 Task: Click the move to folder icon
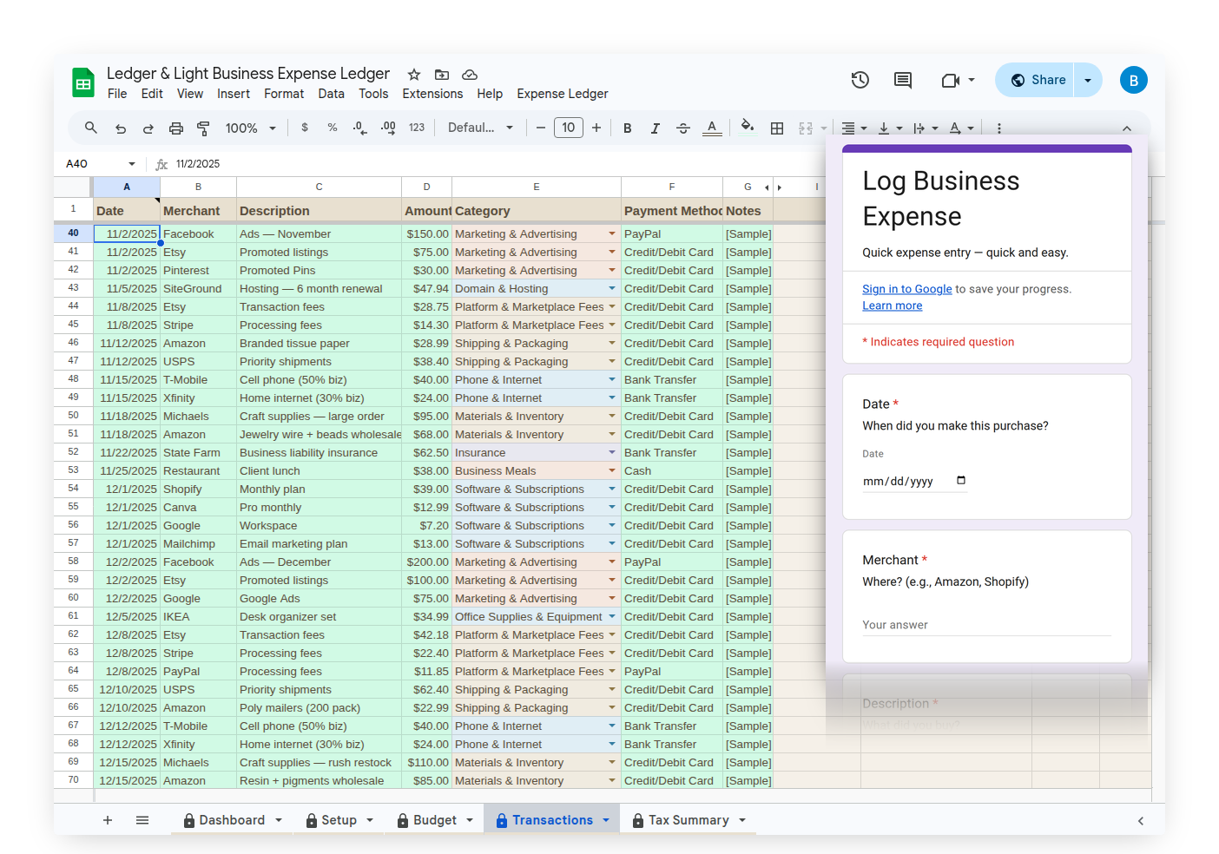tap(442, 75)
